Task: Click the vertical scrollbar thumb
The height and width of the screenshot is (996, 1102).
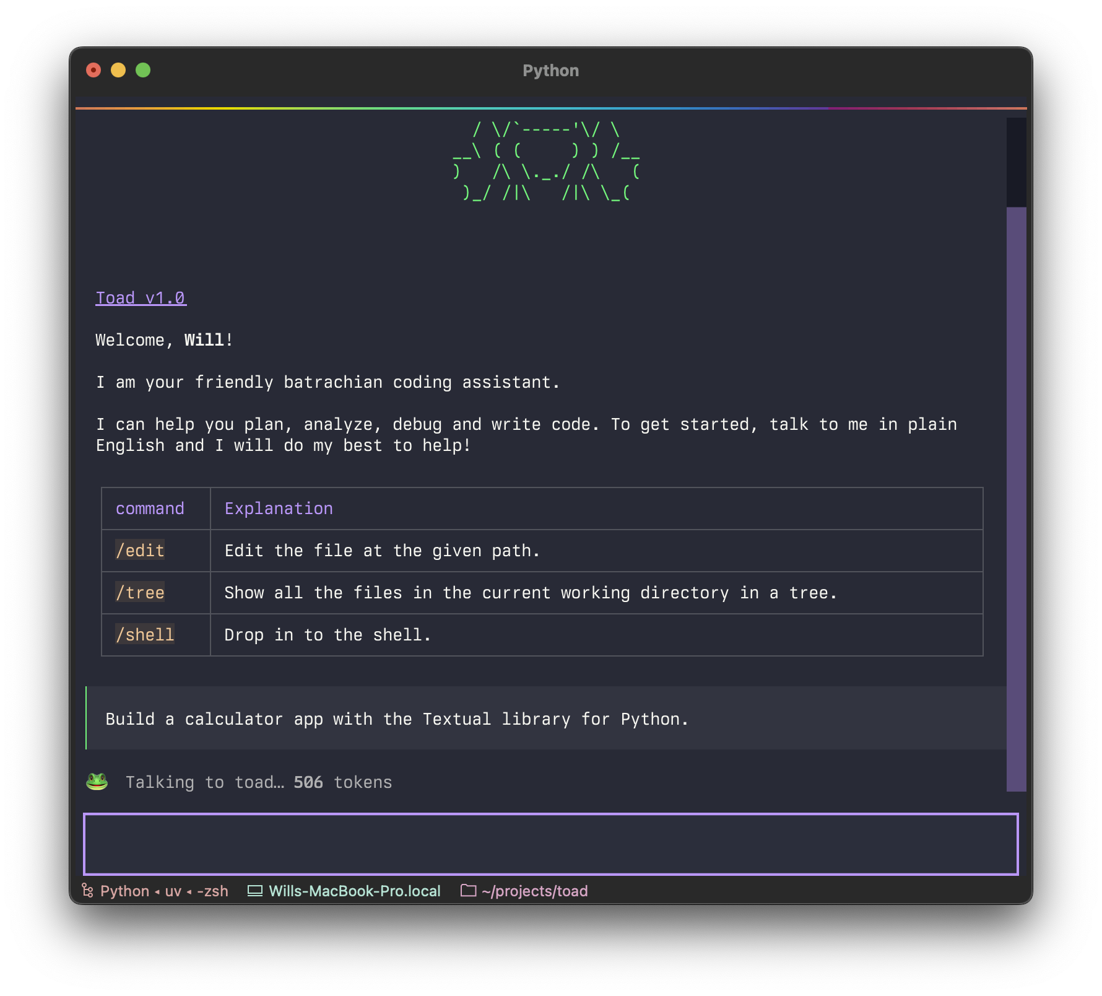Action: click(1016, 499)
